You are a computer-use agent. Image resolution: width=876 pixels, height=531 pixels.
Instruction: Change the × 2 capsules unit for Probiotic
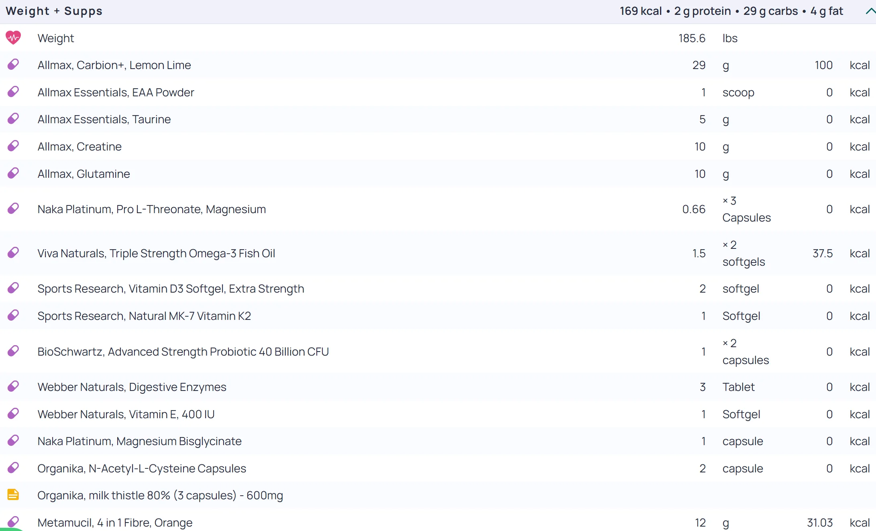(x=746, y=352)
